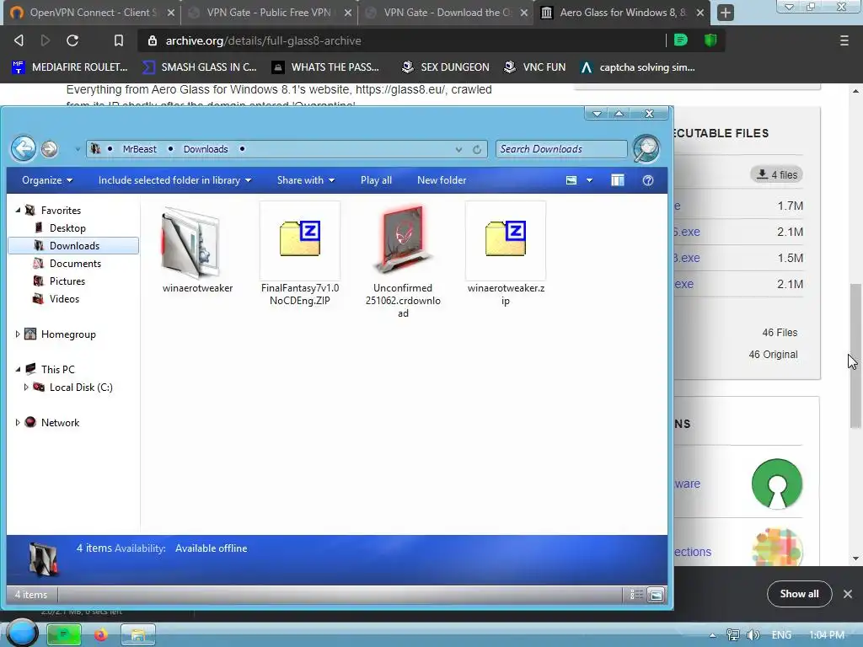Open recent locations dropdown arrow

tap(77, 149)
